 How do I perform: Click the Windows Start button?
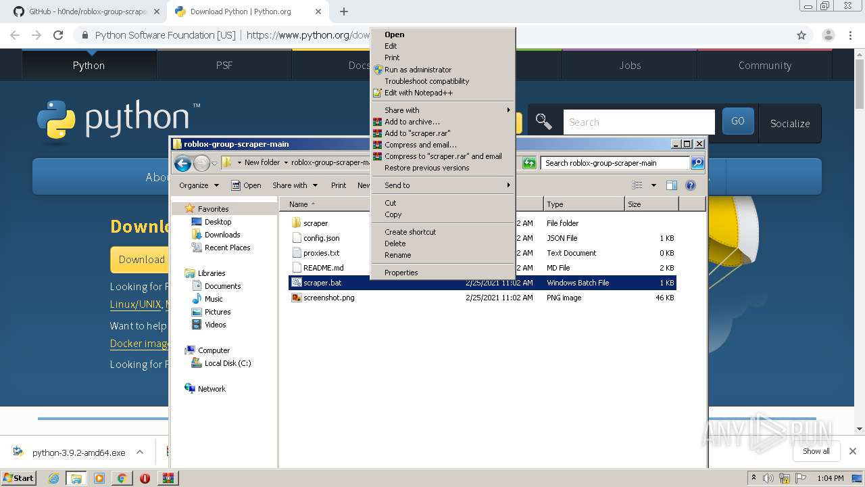tap(19, 478)
